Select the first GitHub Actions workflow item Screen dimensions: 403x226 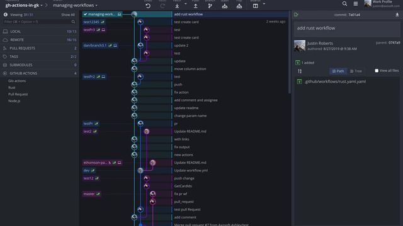pyautogui.click(x=17, y=81)
